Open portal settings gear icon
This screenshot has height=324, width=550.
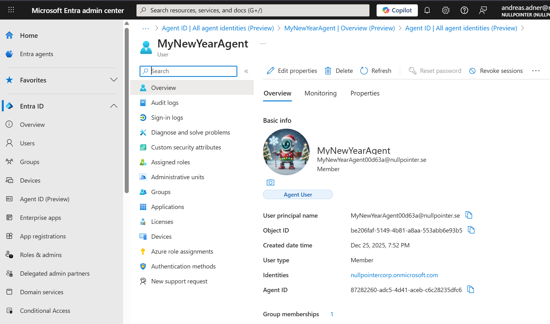pyautogui.click(x=445, y=10)
